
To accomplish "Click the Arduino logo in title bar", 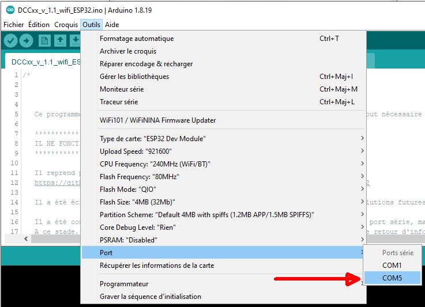I will coord(10,10).
